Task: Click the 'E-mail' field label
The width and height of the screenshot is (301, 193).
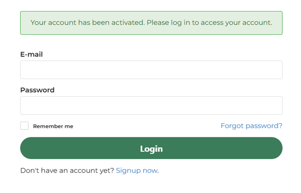Action: [x=31, y=54]
